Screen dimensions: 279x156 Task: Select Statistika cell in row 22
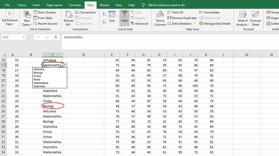point(53,91)
